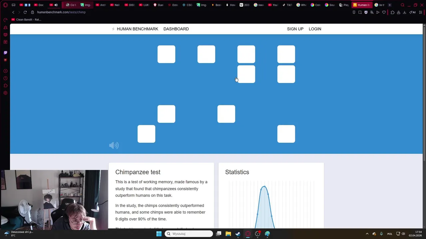The image size is (426, 239).
Task: Open the profile account icon in the toolbar
Action: click(398, 12)
